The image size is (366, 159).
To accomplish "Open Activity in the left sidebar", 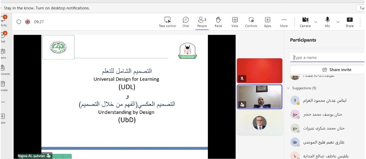I will tap(3, 21).
